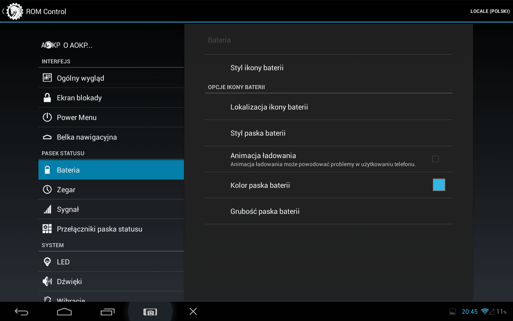Click the Ogólny wygląd grid icon
The image size is (513, 321).
click(47, 78)
